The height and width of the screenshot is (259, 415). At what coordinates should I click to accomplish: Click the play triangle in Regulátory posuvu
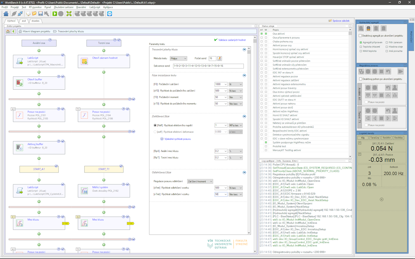click(401, 71)
